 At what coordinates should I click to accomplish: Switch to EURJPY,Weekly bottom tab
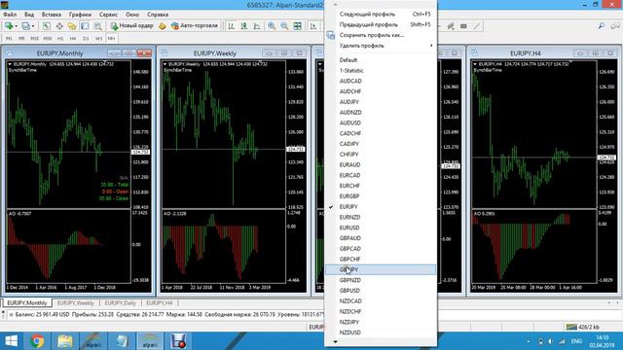tap(76, 302)
